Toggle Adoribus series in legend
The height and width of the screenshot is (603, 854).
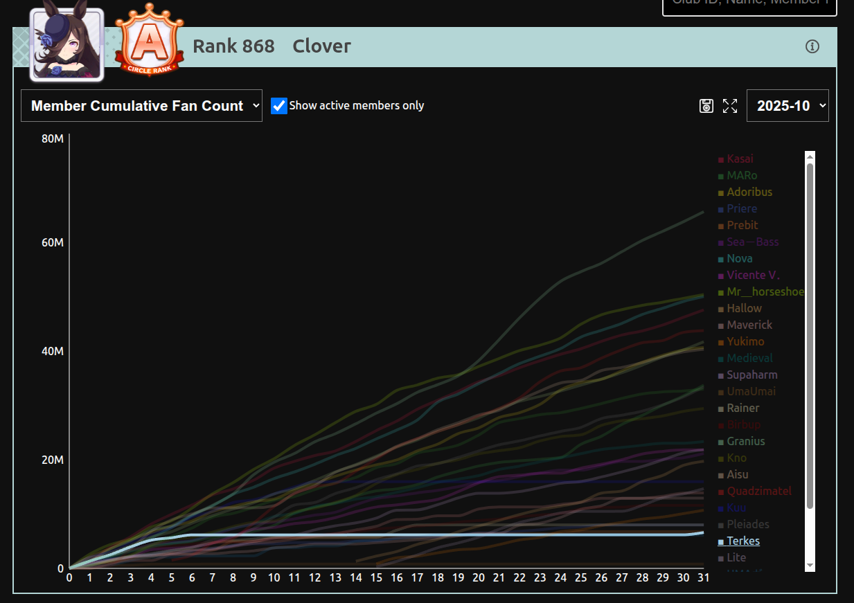(745, 192)
